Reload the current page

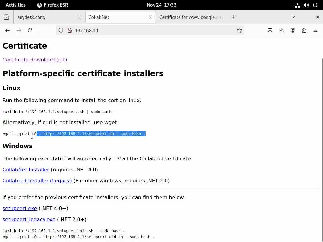(x=30, y=31)
